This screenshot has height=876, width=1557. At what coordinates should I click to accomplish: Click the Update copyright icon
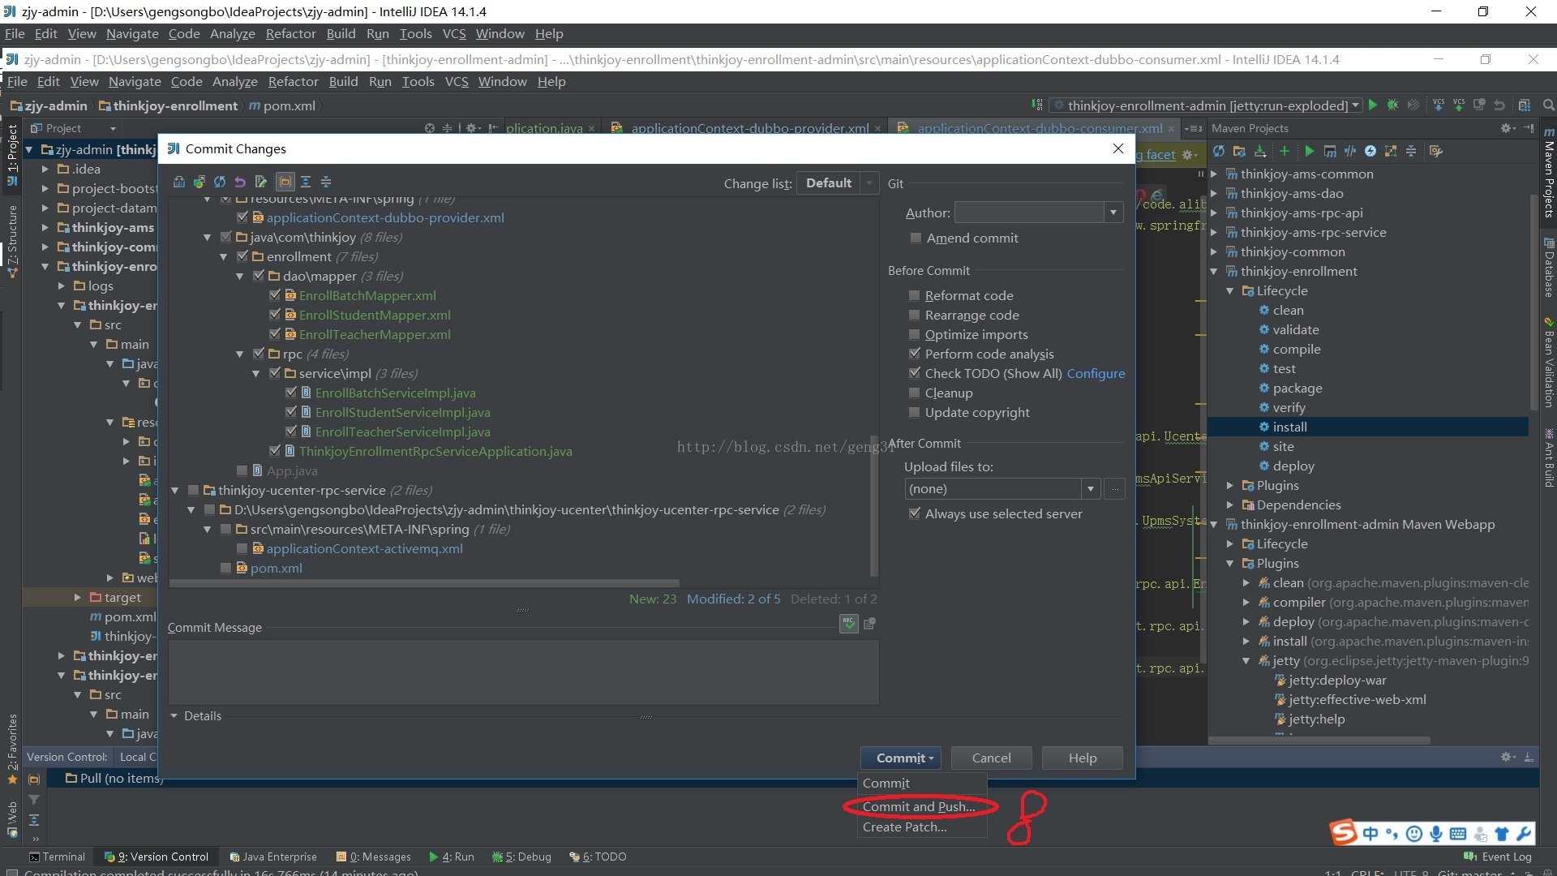[x=914, y=412]
